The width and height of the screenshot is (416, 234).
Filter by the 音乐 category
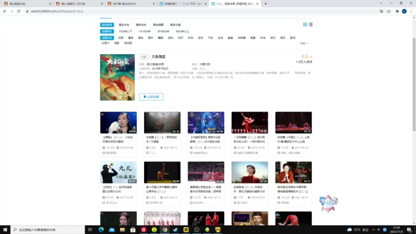point(151,38)
